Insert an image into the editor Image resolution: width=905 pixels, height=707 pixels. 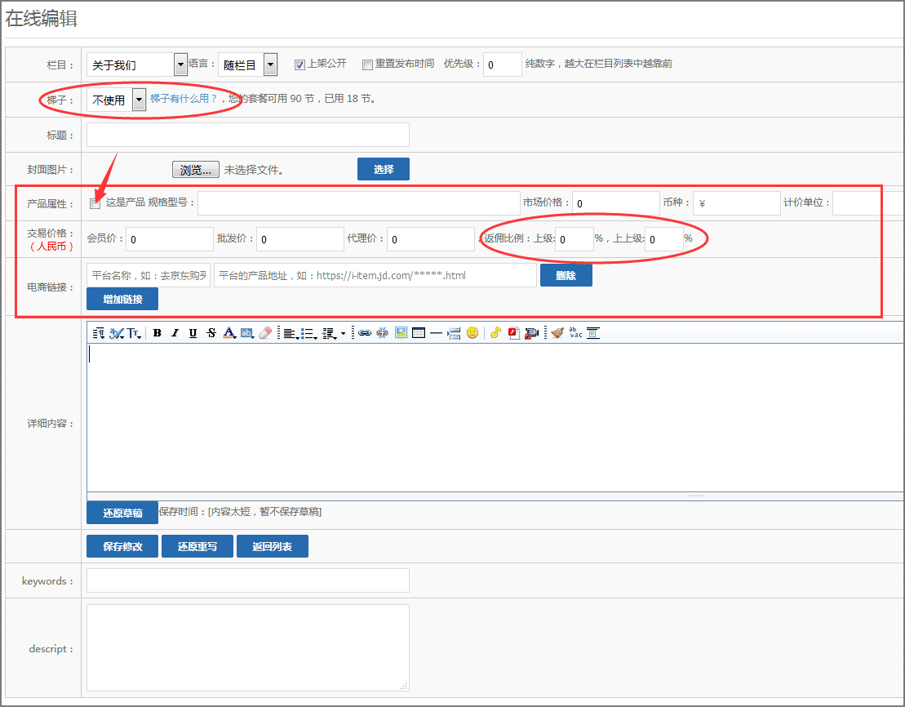[x=401, y=333]
